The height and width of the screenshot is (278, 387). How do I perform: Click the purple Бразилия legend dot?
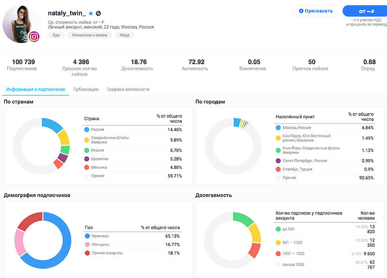[87, 159]
